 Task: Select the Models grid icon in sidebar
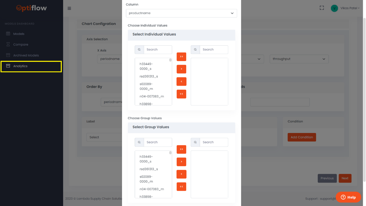(x=8, y=34)
